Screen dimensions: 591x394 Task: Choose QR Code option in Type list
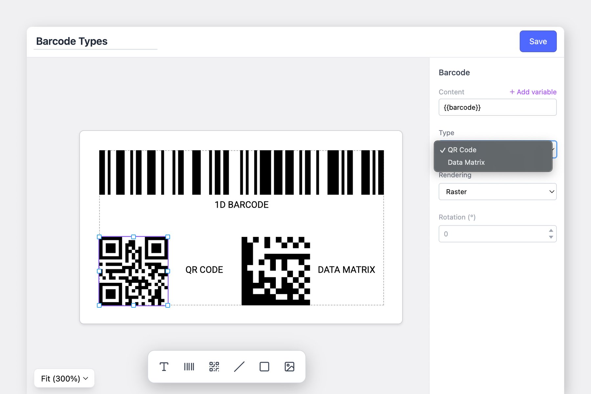(x=462, y=150)
